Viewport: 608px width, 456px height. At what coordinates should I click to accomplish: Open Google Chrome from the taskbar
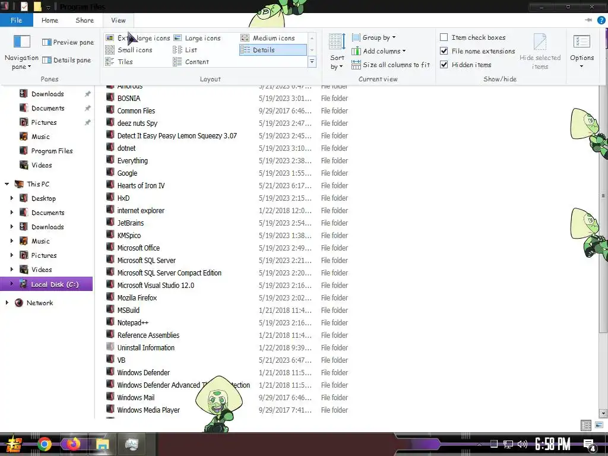(x=45, y=444)
